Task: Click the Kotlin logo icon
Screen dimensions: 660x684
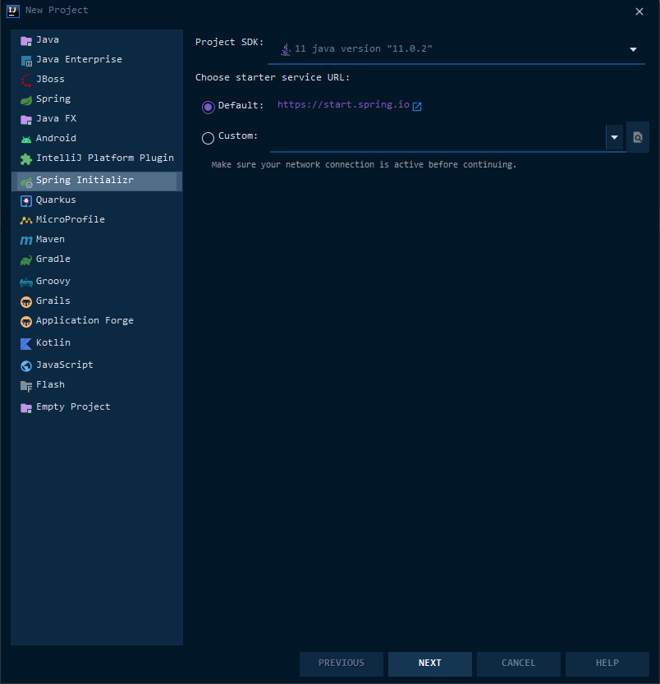Action: click(x=26, y=343)
